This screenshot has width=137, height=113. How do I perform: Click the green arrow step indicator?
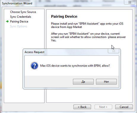tap(7, 21)
